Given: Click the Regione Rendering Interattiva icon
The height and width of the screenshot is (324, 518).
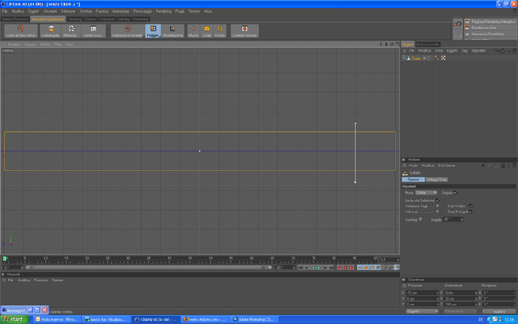Looking at the screenshot, I should (x=467, y=21).
